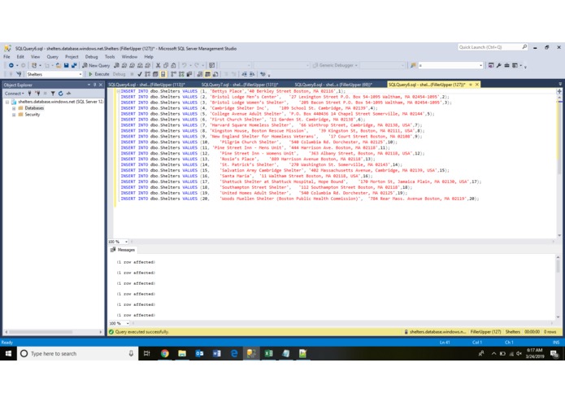
Task: Switch to SQLQuery7.sql tab
Action: click(240, 85)
